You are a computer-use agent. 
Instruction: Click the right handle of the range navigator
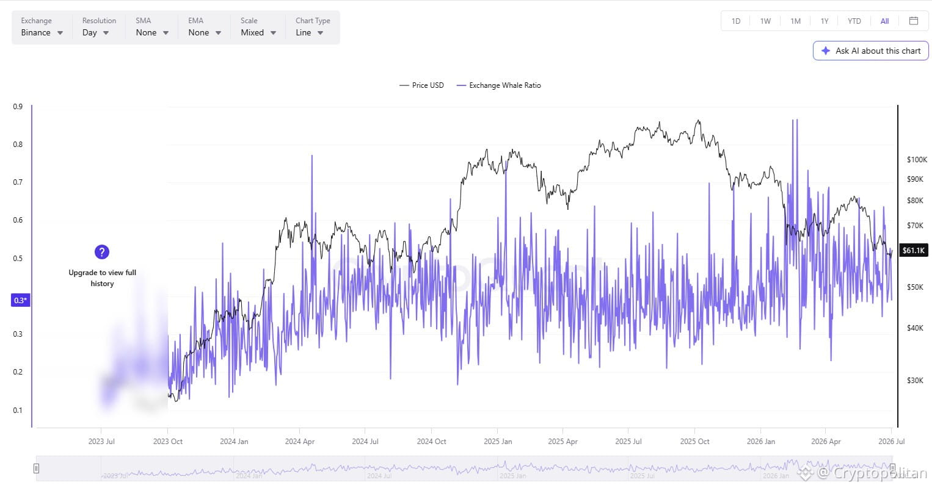click(x=892, y=468)
